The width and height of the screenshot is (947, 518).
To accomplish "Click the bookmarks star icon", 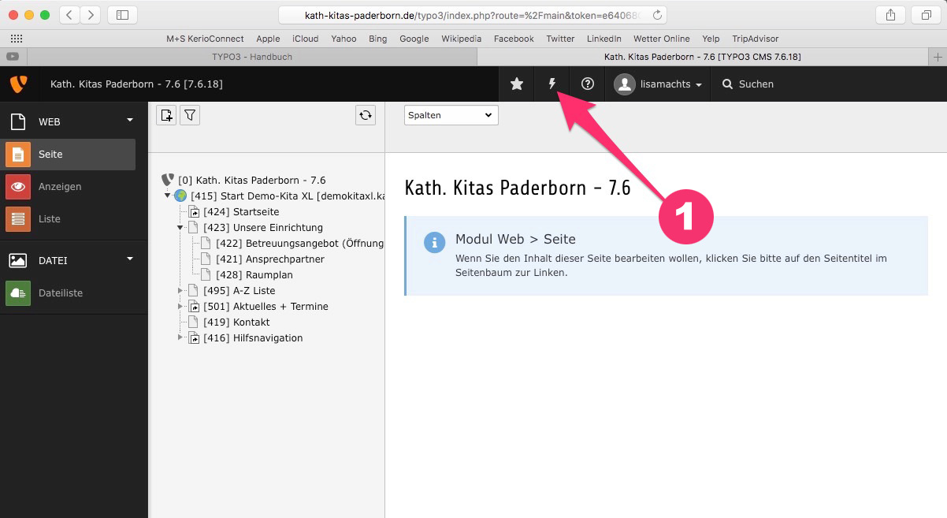I will [x=517, y=84].
